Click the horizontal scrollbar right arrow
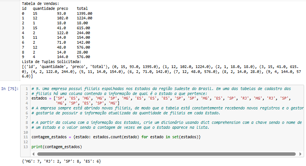The image size is (306, 166). click(300, 154)
